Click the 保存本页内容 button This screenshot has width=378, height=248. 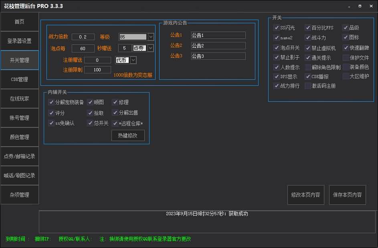(347, 195)
